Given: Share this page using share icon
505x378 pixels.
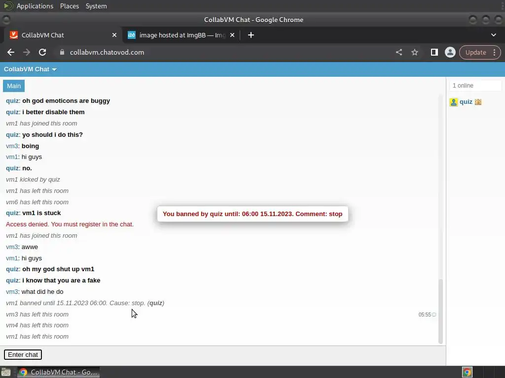Looking at the screenshot, I should pos(398,52).
